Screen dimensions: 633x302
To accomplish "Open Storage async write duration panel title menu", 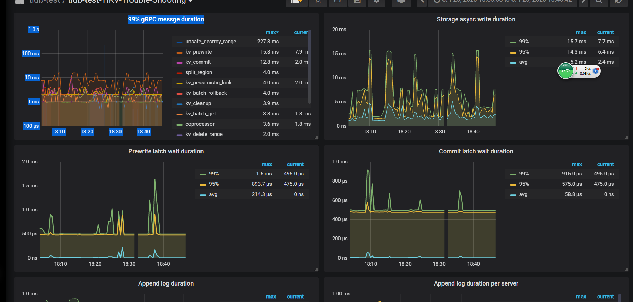I will pyautogui.click(x=476, y=19).
